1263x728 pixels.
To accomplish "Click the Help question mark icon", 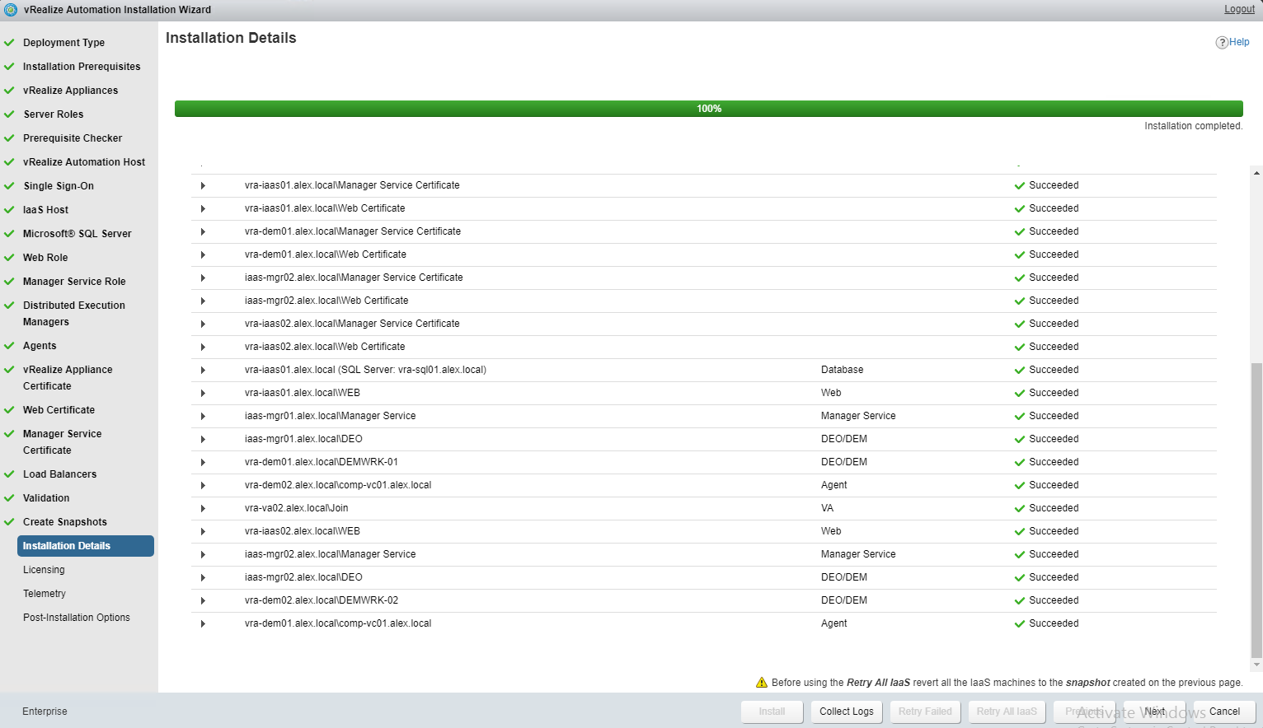I will click(x=1222, y=43).
